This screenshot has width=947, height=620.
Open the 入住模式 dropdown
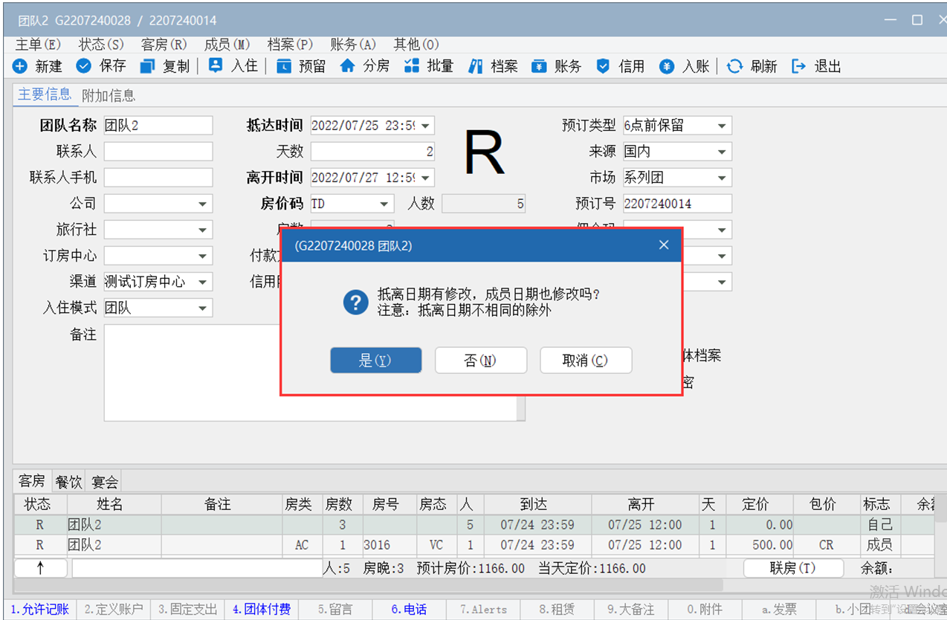[203, 308]
